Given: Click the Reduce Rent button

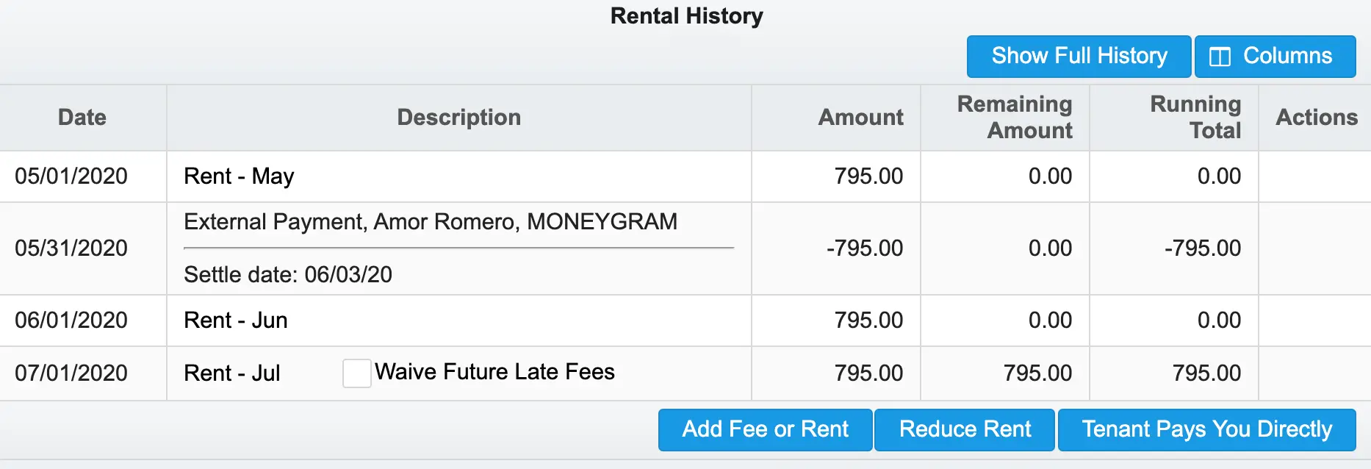Looking at the screenshot, I should pos(964,429).
